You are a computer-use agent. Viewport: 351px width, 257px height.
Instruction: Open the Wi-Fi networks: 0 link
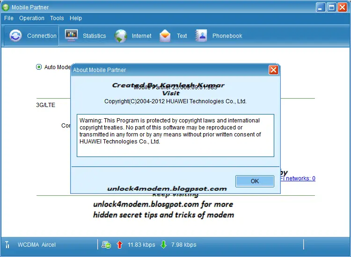coord(298,178)
